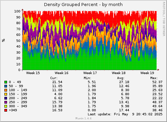
Task: Click the green 0 - 49 legend swatch
Action: click(6, 82)
